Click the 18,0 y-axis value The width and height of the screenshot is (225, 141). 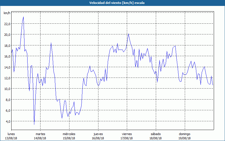7,46
